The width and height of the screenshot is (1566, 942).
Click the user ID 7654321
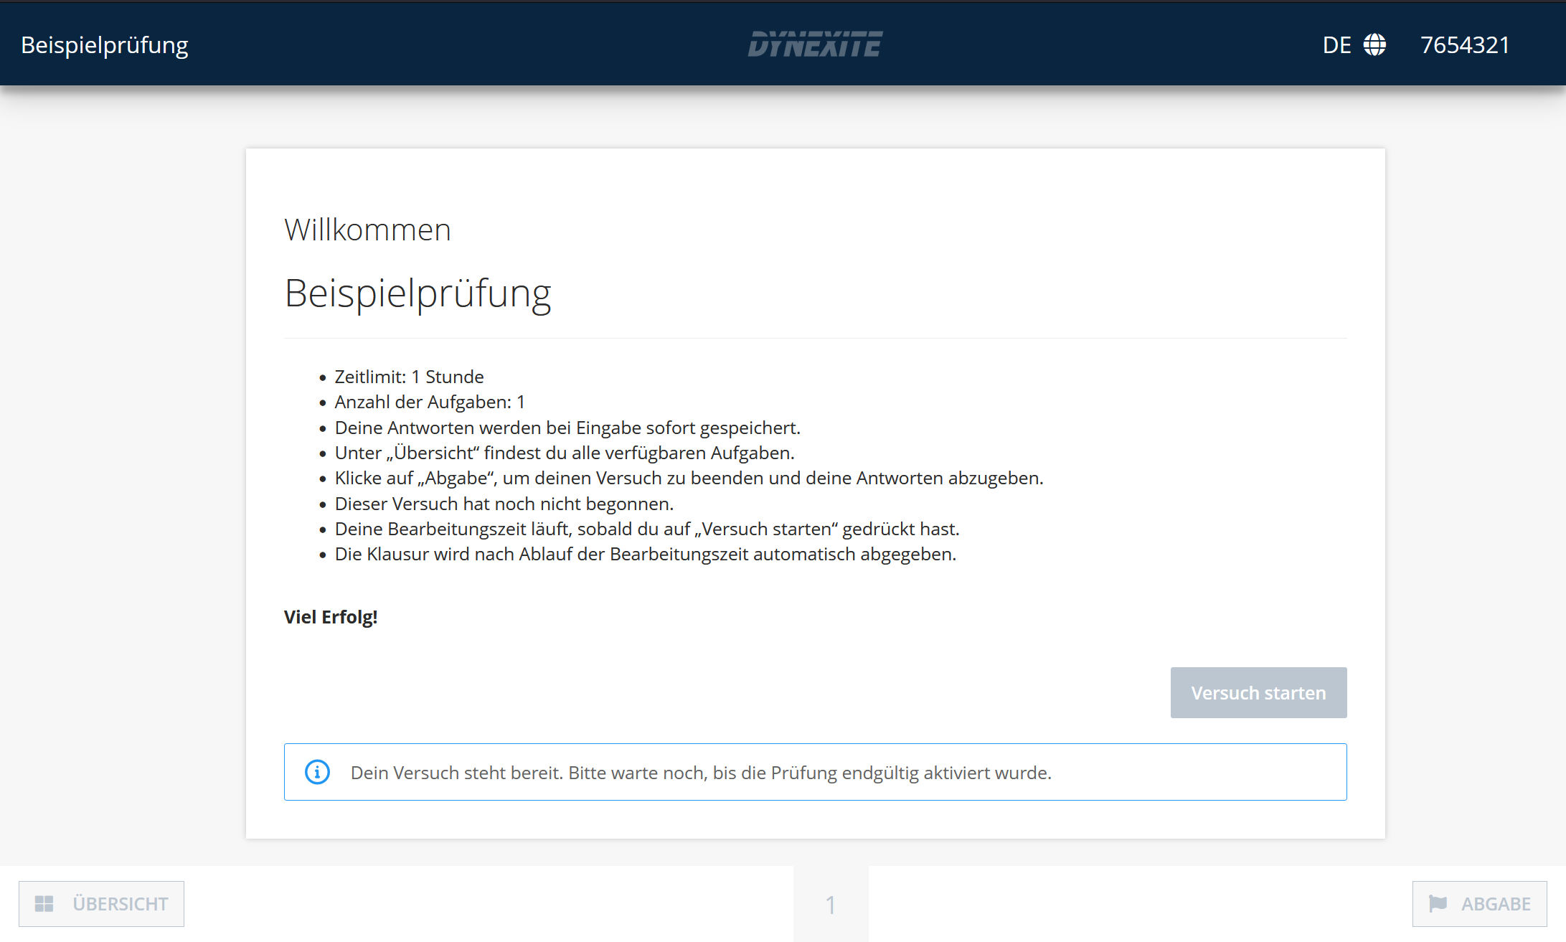click(x=1465, y=44)
